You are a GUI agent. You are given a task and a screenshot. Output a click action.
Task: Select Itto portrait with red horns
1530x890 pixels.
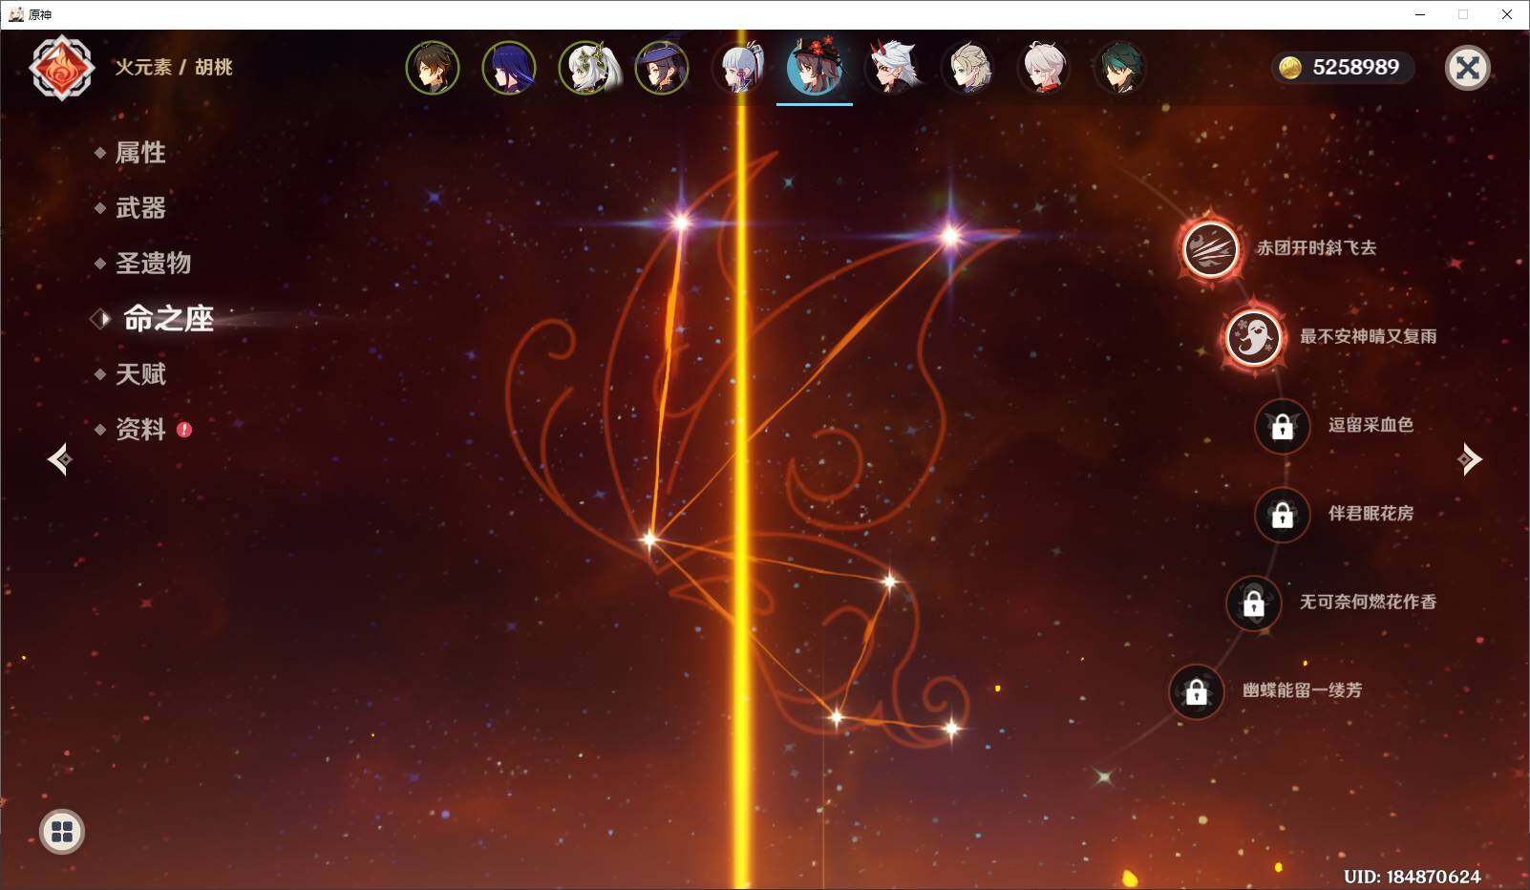[x=891, y=67]
